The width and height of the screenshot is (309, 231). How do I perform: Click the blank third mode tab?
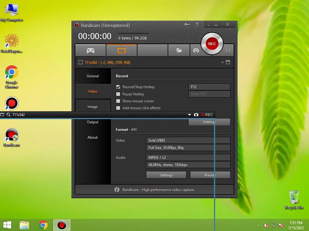pos(152,51)
